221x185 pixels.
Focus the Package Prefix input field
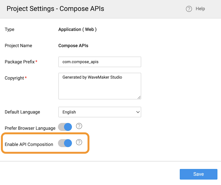coord(100,62)
